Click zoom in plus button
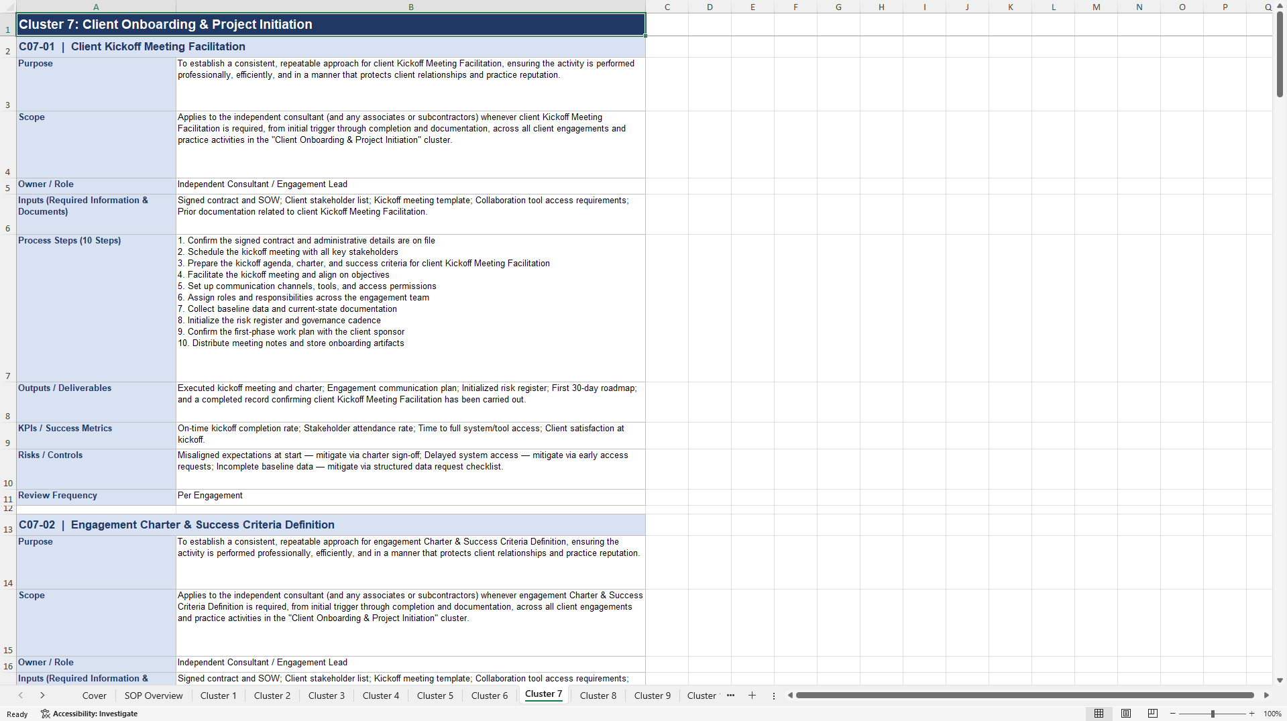 coord(1251,714)
